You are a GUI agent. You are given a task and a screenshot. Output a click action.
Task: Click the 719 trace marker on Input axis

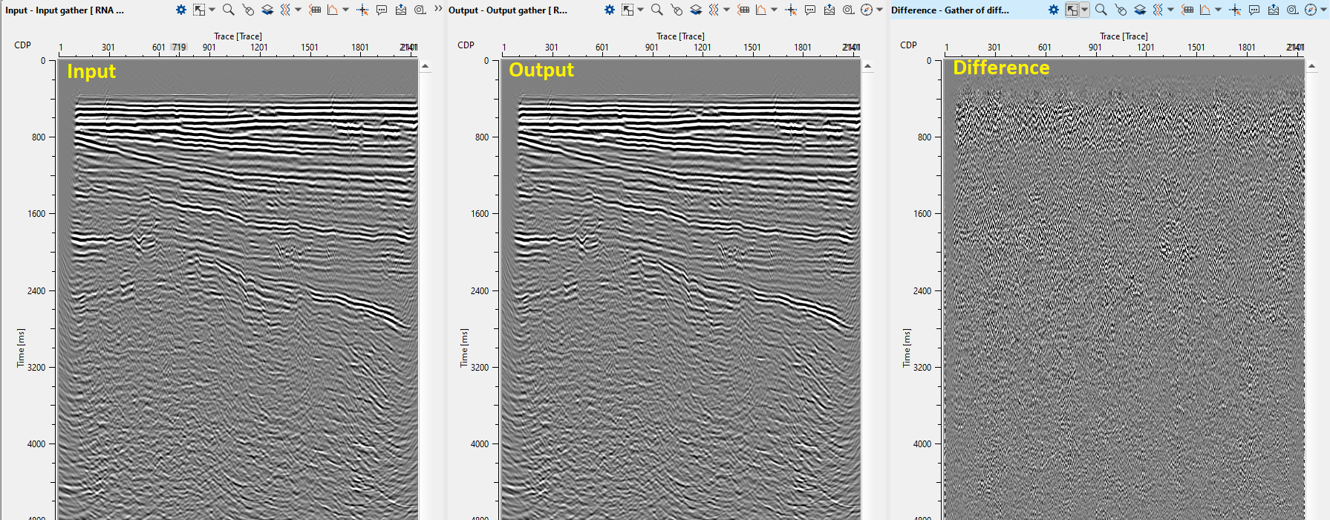pos(178,48)
